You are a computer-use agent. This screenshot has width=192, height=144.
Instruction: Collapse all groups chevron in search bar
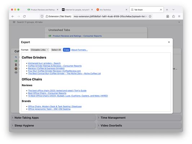point(179,22)
